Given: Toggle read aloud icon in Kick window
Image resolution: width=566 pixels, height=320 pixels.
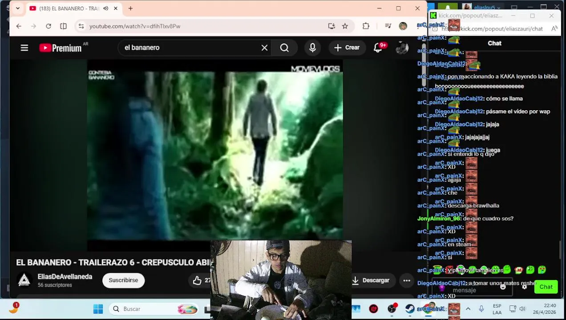Looking at the screenshot, I should pos(554,29).
